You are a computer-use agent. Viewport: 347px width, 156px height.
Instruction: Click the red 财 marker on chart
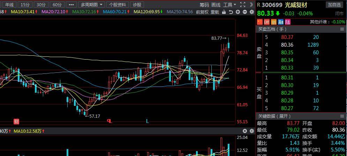pyautogui.click(x=16, y=121)
